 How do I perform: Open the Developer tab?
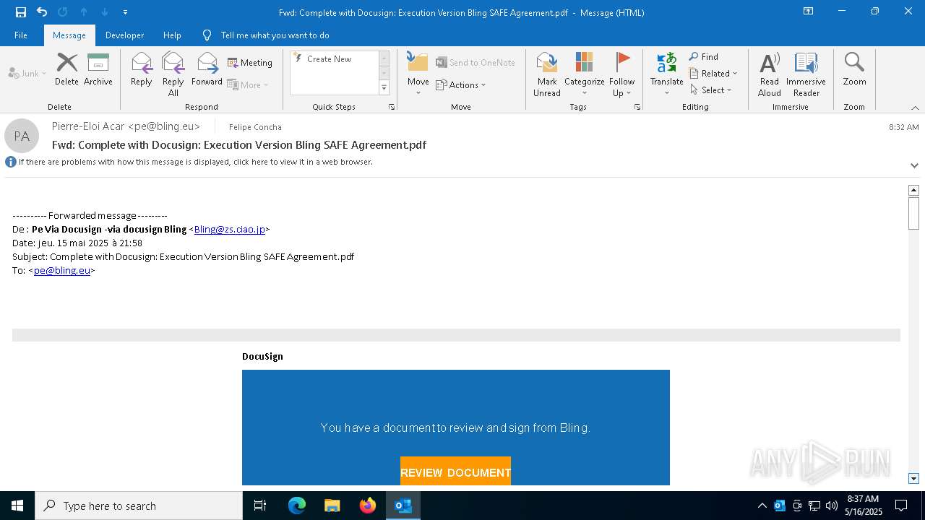click(124, 35)
